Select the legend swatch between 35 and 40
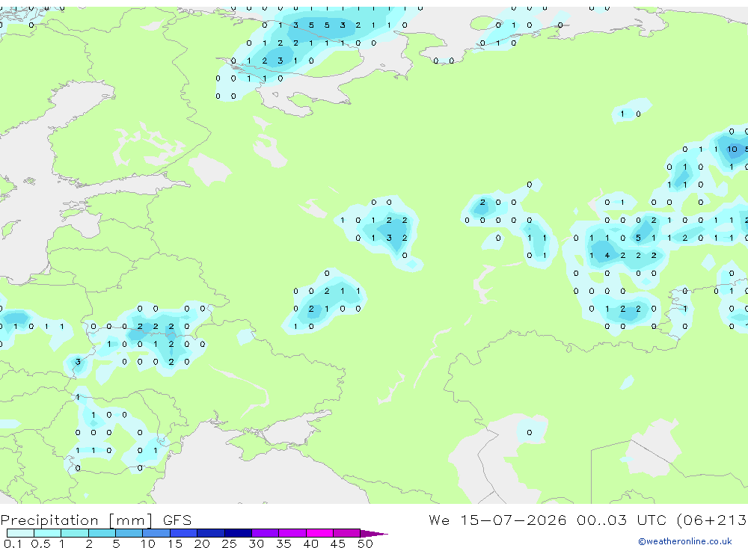The width and height of the screenshot is (748, 548). coord(292,533)
